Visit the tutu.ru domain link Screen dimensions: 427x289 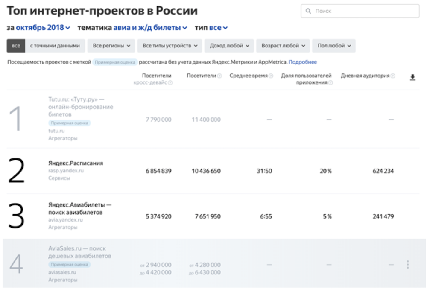[x=56, y=131]
